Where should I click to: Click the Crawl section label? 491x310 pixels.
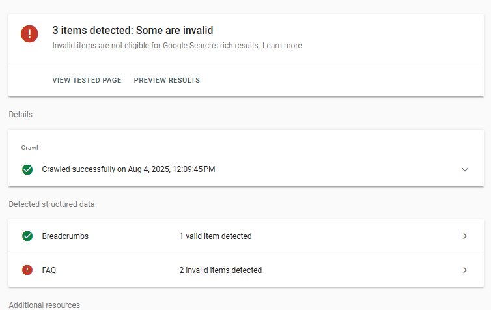click(30, 147)
